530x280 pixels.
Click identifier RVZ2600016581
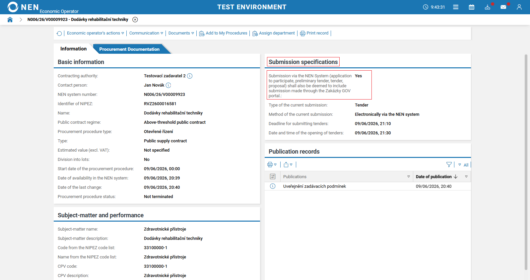pos(160,104)
